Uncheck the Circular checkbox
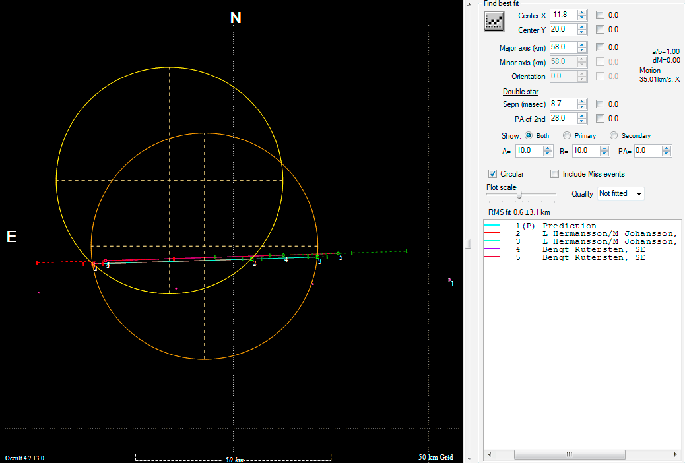Screen dimensions: 685x463 click(492, 174)
